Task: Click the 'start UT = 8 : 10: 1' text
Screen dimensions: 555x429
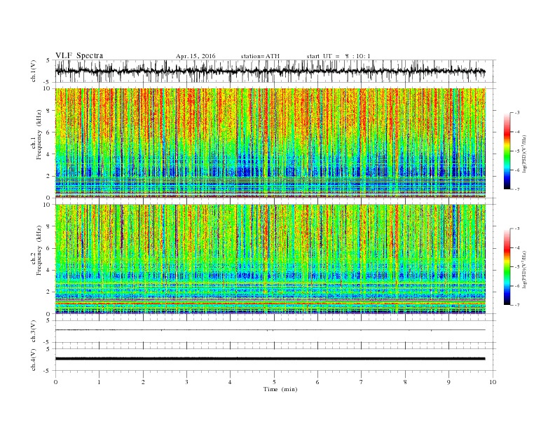Action: [x=338, y=56]
